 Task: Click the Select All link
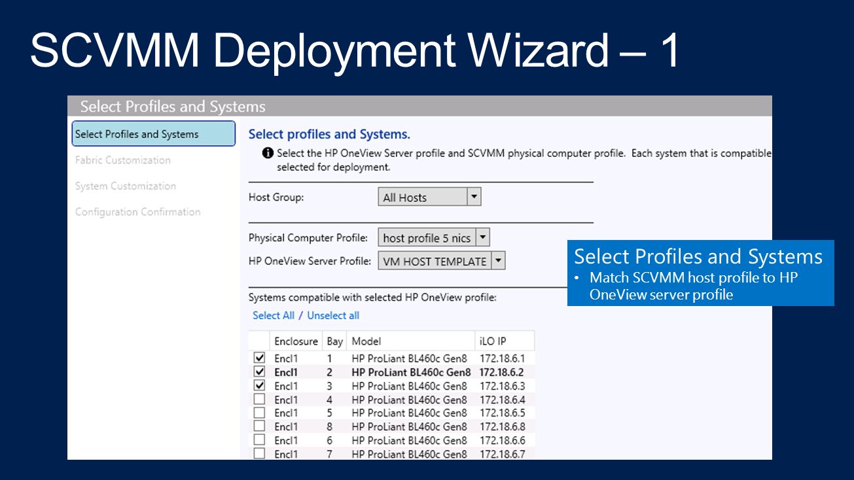coord(274,315)
